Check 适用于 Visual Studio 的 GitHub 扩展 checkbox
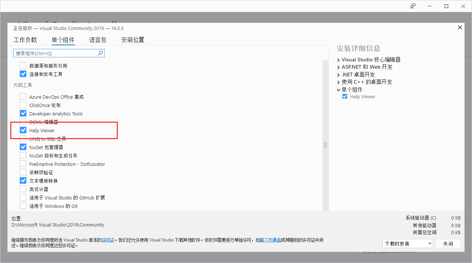Screen dimensions: 472x263 click(23, 198)
